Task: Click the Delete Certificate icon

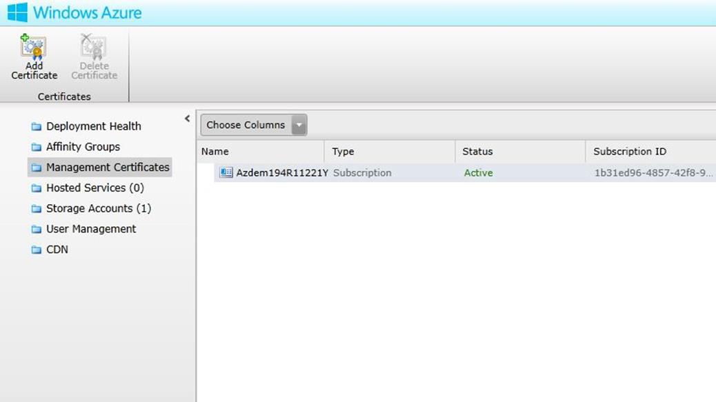Action: 93,47
